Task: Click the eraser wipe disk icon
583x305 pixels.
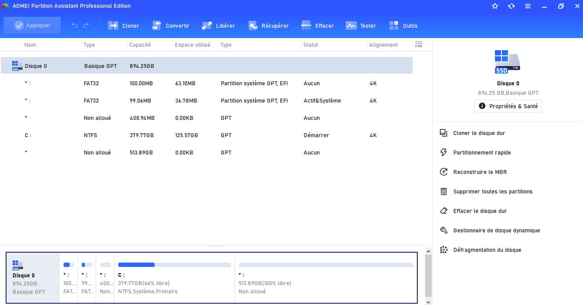Action: pyautogui.click(x=443, y=211)
